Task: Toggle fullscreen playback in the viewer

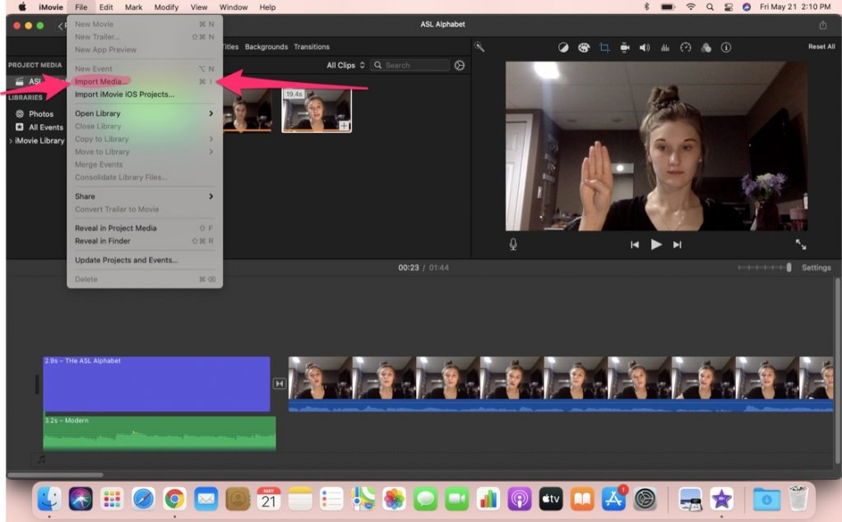Action: coord(801,244)
